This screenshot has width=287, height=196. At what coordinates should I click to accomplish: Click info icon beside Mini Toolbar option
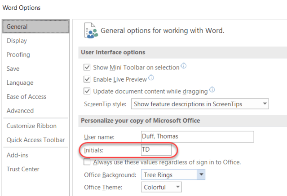[183, 67]
